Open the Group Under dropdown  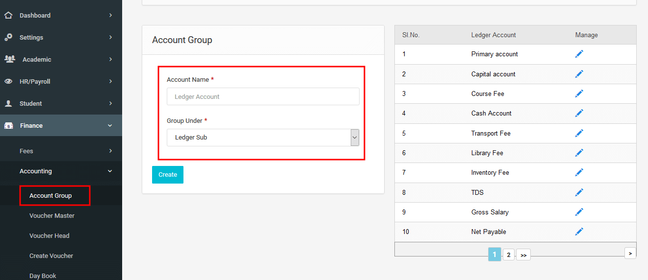pyautogui.click(x=263, y=138)
